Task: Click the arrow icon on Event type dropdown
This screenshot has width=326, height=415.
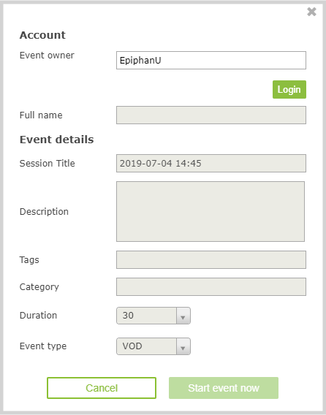Action: coord(183,346)
